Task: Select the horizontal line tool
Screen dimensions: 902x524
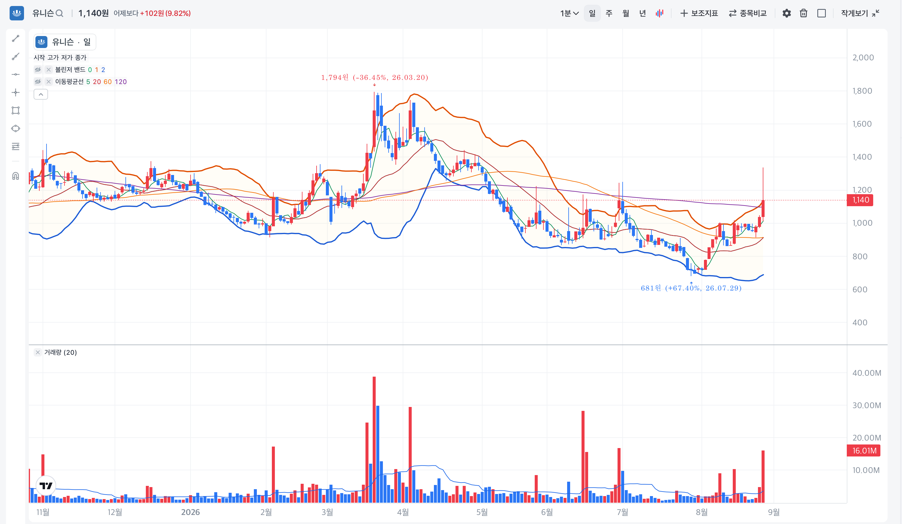Action: coord(15,74)
